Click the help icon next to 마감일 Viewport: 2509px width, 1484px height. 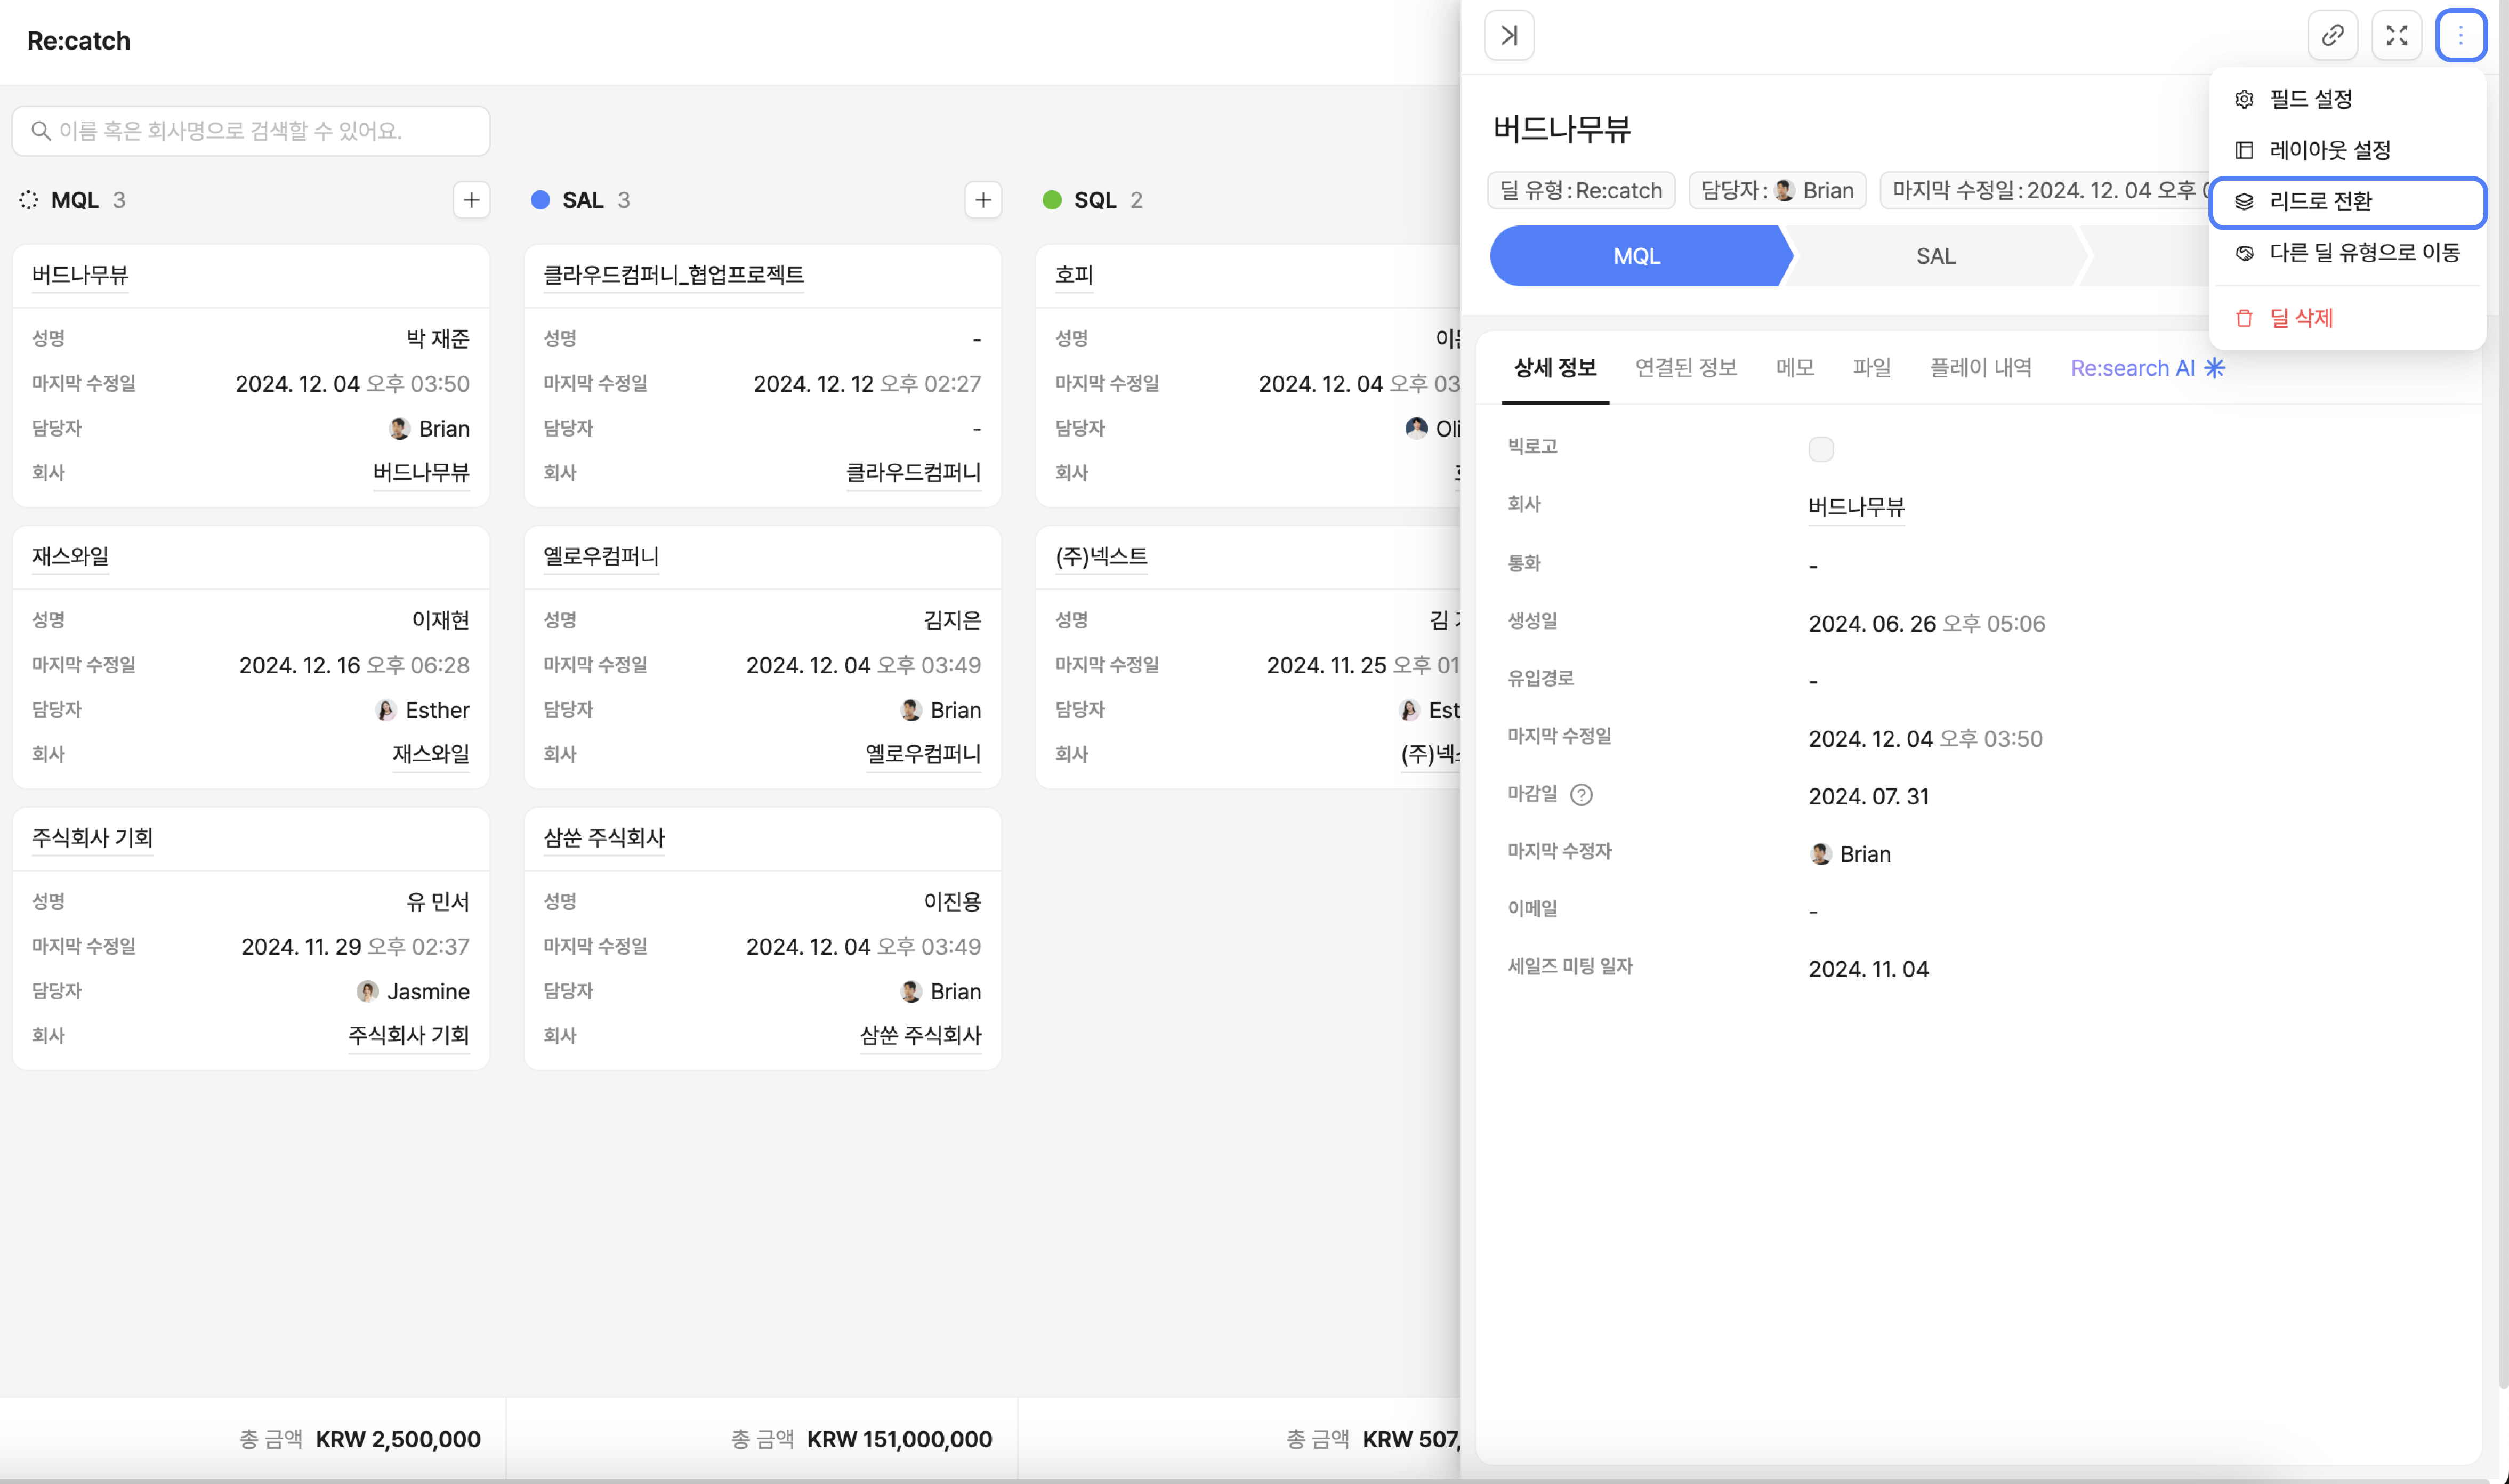(x=1580, y=795)
